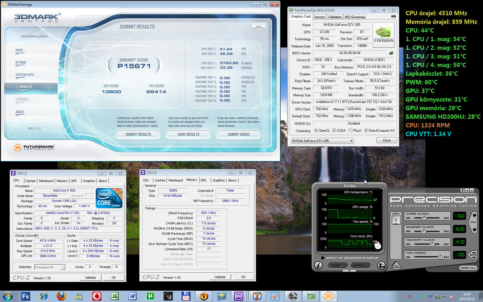The height and width of the screenshot is (302, 483).
Task: Click Validate in the left CPU-Z window
Action: pos(90,278)
